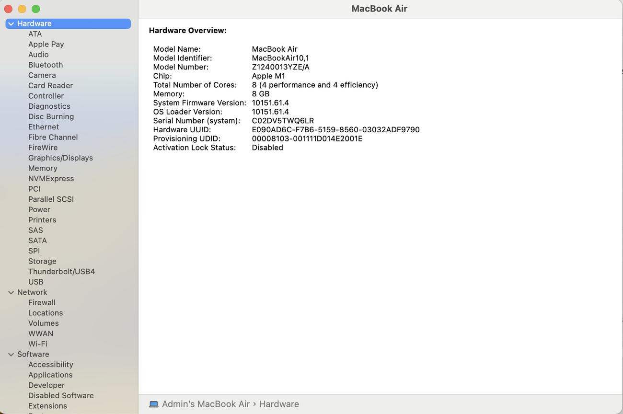
Task: Show Bluetooth information
Action: (x=46, y=65)
